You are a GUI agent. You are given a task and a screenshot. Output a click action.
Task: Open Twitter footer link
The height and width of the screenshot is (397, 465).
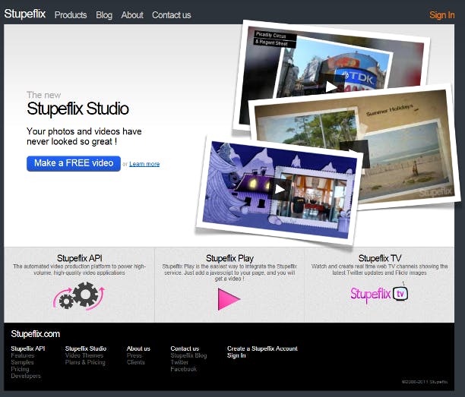179,362
